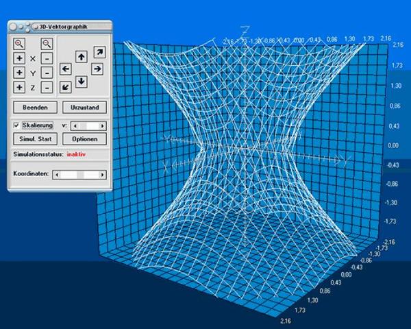This screenshot has width=411, height=329.
Task: Click the Z axis label on the graph
Action: [x=245, y=32]
